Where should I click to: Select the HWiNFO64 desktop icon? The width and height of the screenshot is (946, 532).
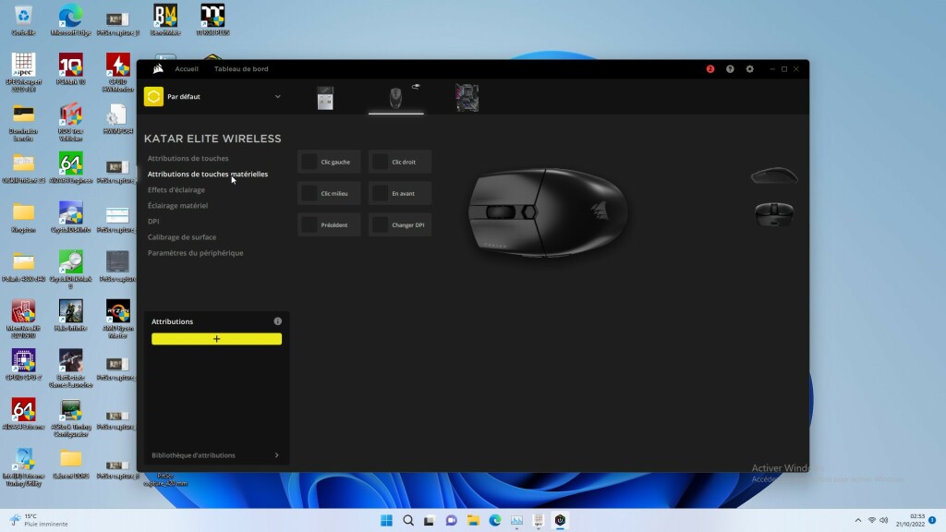point(117,119)
